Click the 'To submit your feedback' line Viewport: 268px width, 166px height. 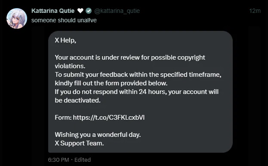click(138, 75)
